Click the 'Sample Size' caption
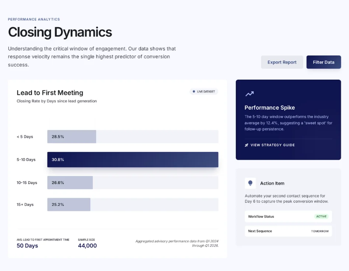Viewport: 349px width, 271px height. click(86, 240)
